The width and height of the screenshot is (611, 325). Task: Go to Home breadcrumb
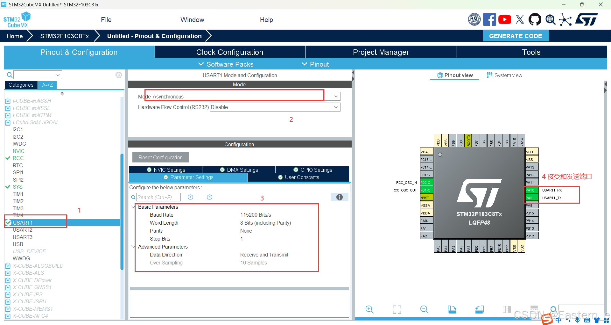15,36
